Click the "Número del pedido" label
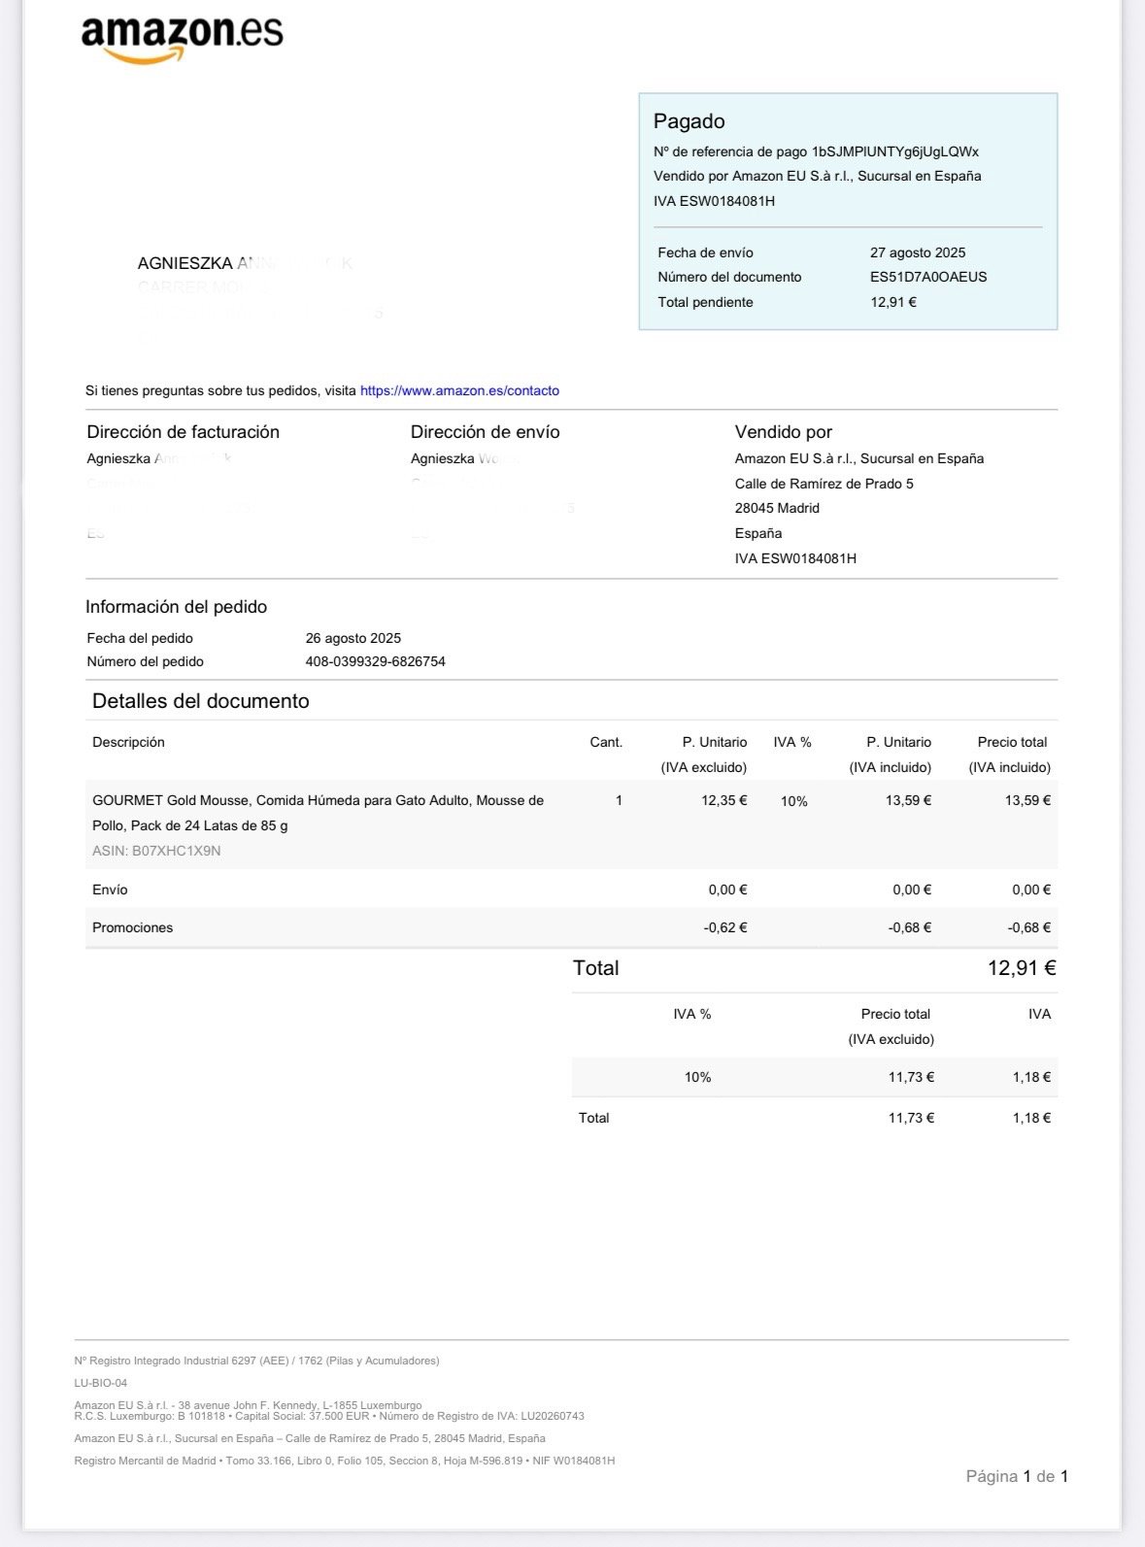Screen dimensions: 1145x1547 (x=145, y=661)
